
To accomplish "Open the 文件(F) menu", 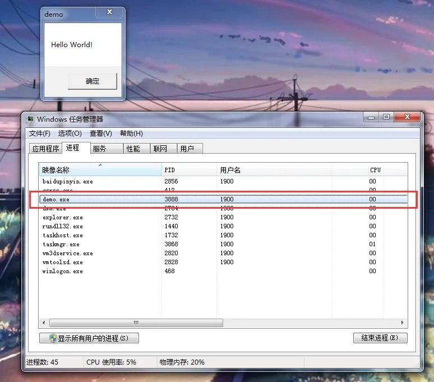I will point(40,134).
